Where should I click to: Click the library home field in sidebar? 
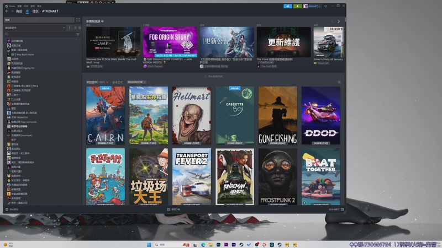39,20
